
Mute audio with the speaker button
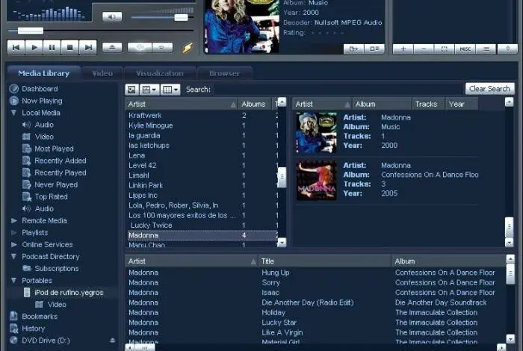(x=112, y=16)
